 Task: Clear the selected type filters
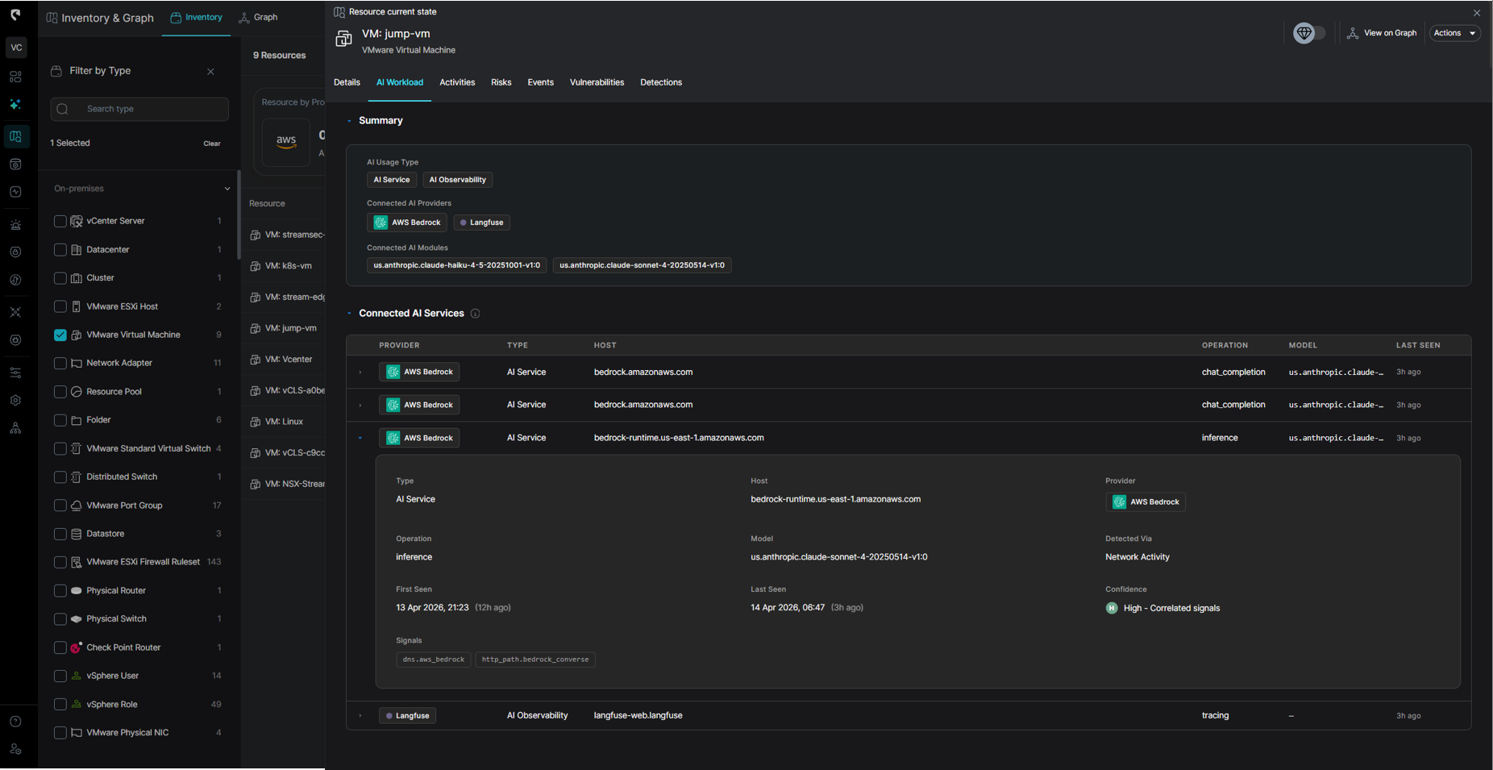(211, 144)
